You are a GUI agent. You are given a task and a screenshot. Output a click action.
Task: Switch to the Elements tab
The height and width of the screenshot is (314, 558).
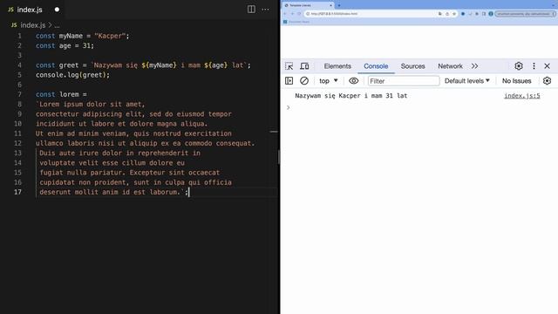[337, 66]
